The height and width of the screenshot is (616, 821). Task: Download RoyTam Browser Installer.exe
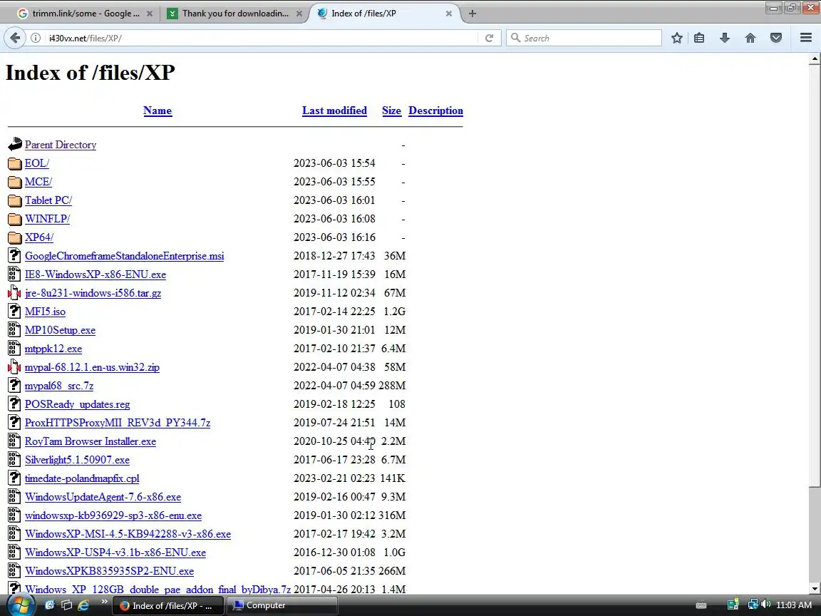pos(91,441)
